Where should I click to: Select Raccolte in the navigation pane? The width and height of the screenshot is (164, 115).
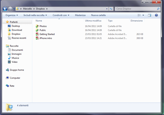(x=14, y=46)
